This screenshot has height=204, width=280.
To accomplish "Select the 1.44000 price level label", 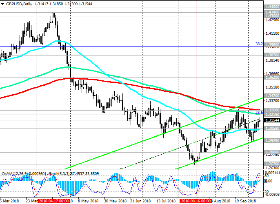I will click(272, 7).
